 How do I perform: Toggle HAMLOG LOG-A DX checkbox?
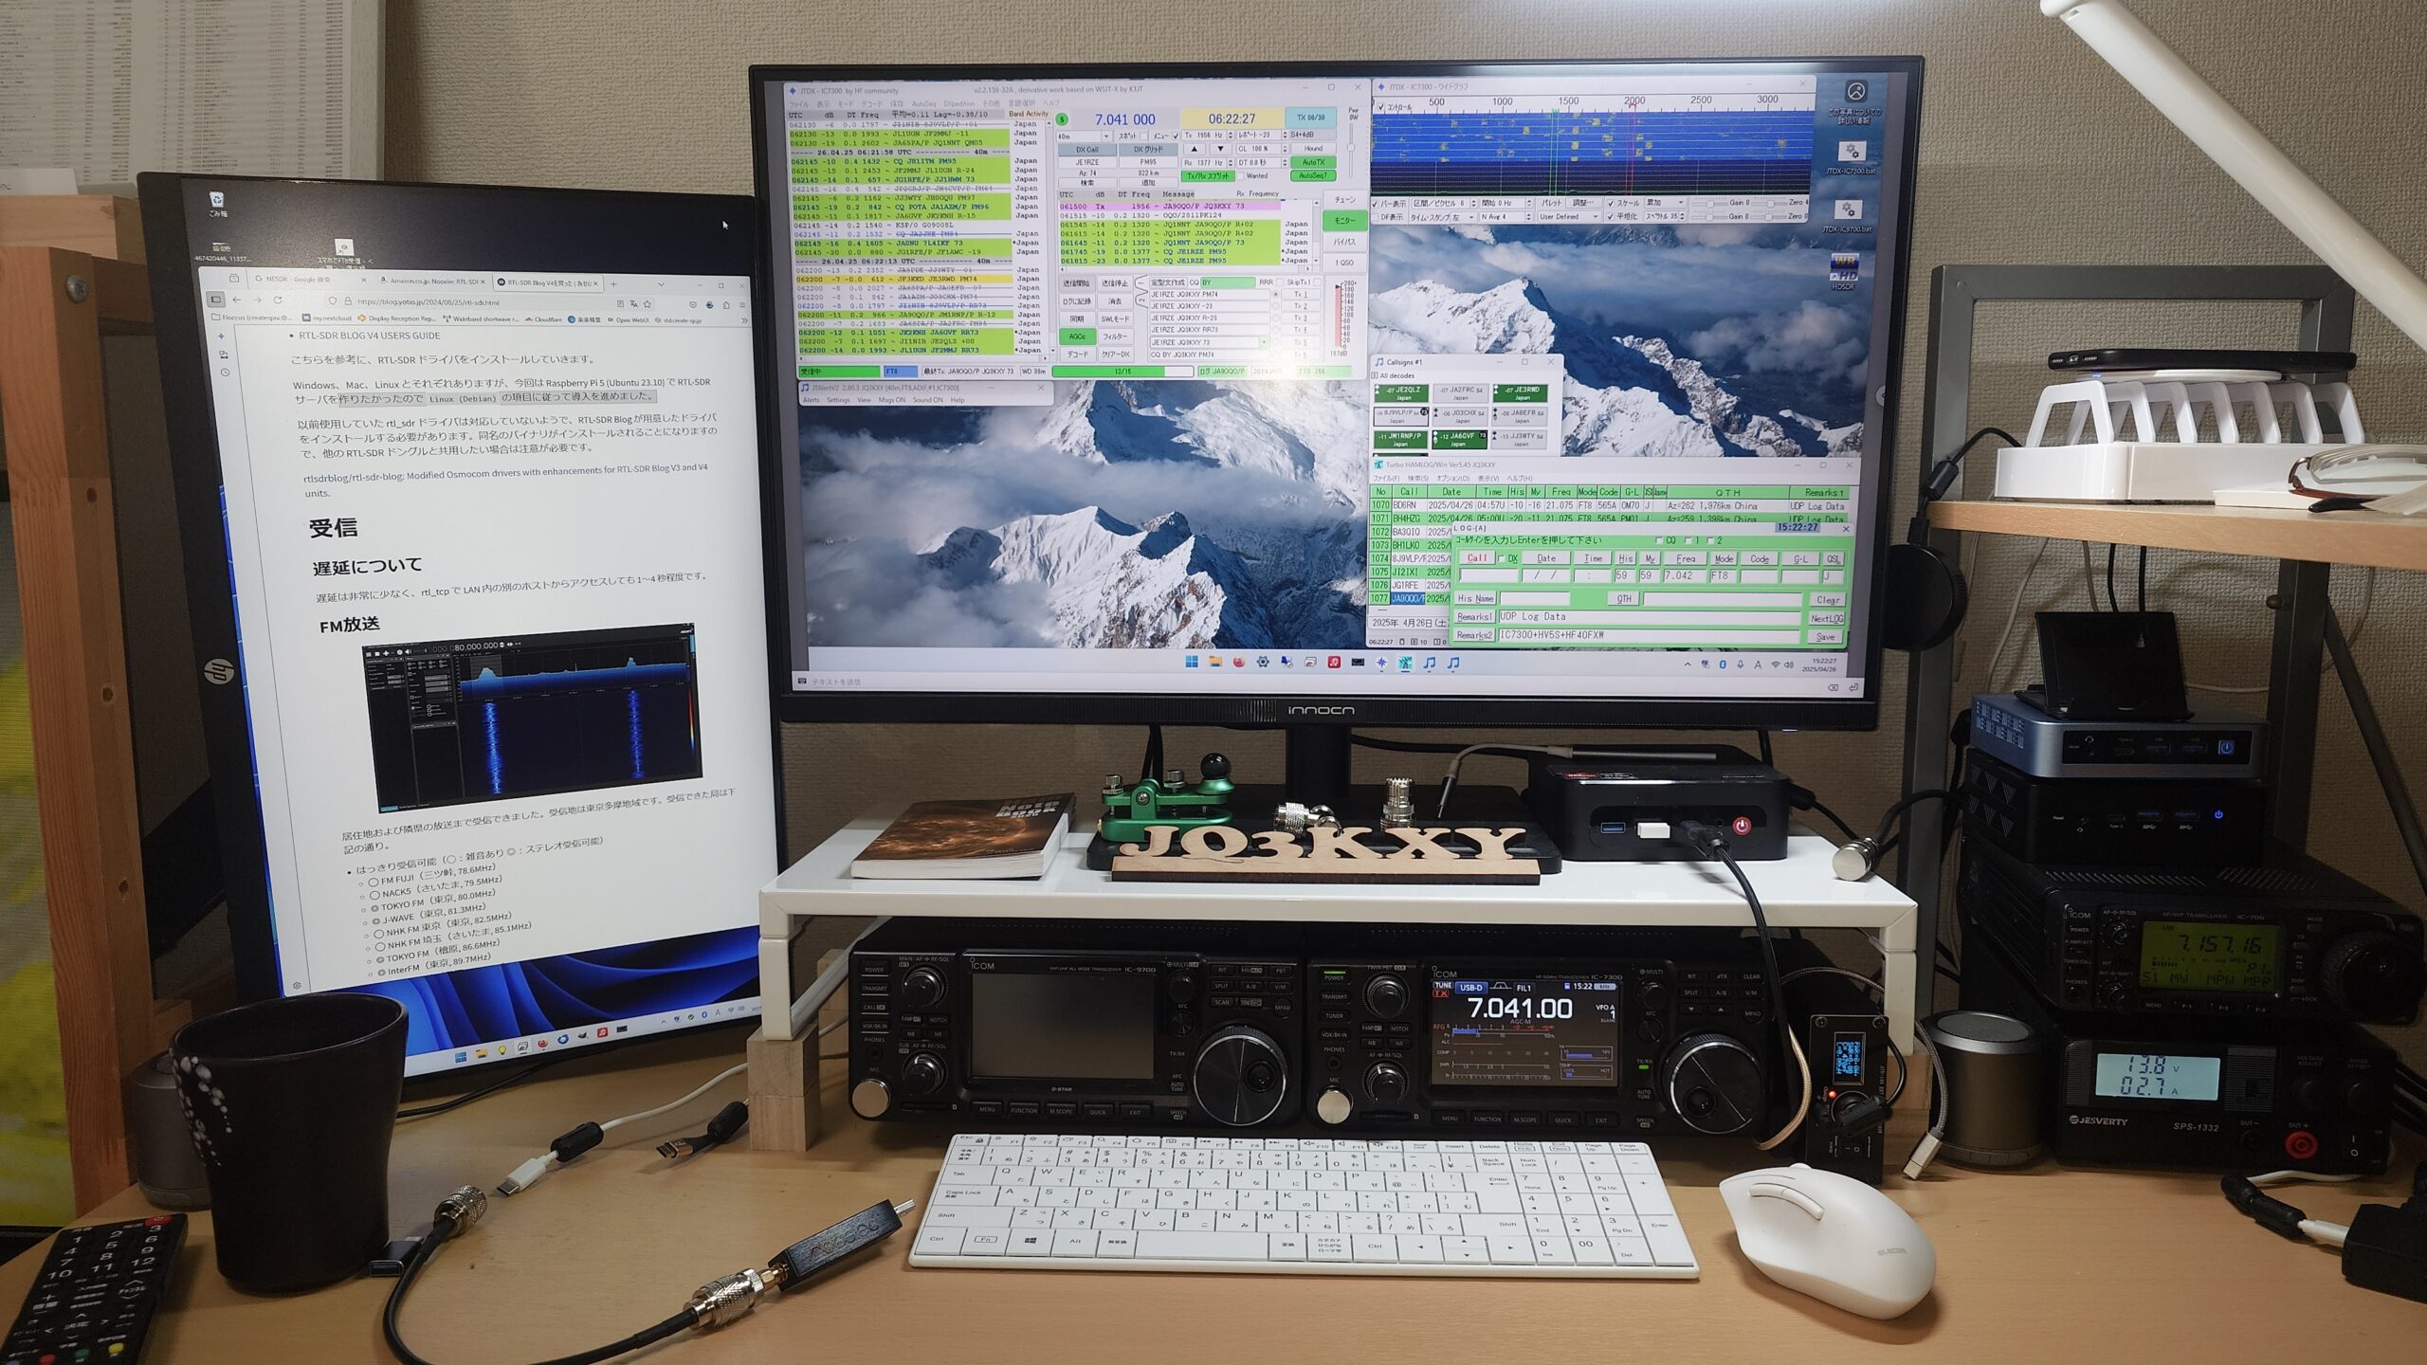1502,558
